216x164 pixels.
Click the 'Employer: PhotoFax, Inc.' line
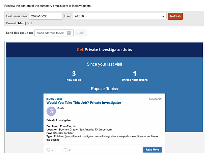point(62,126)
